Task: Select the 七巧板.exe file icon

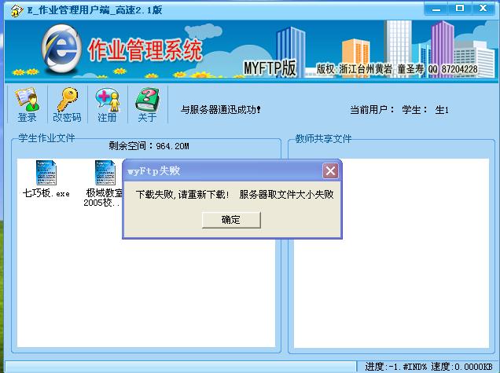Action: tap(46, 179)
